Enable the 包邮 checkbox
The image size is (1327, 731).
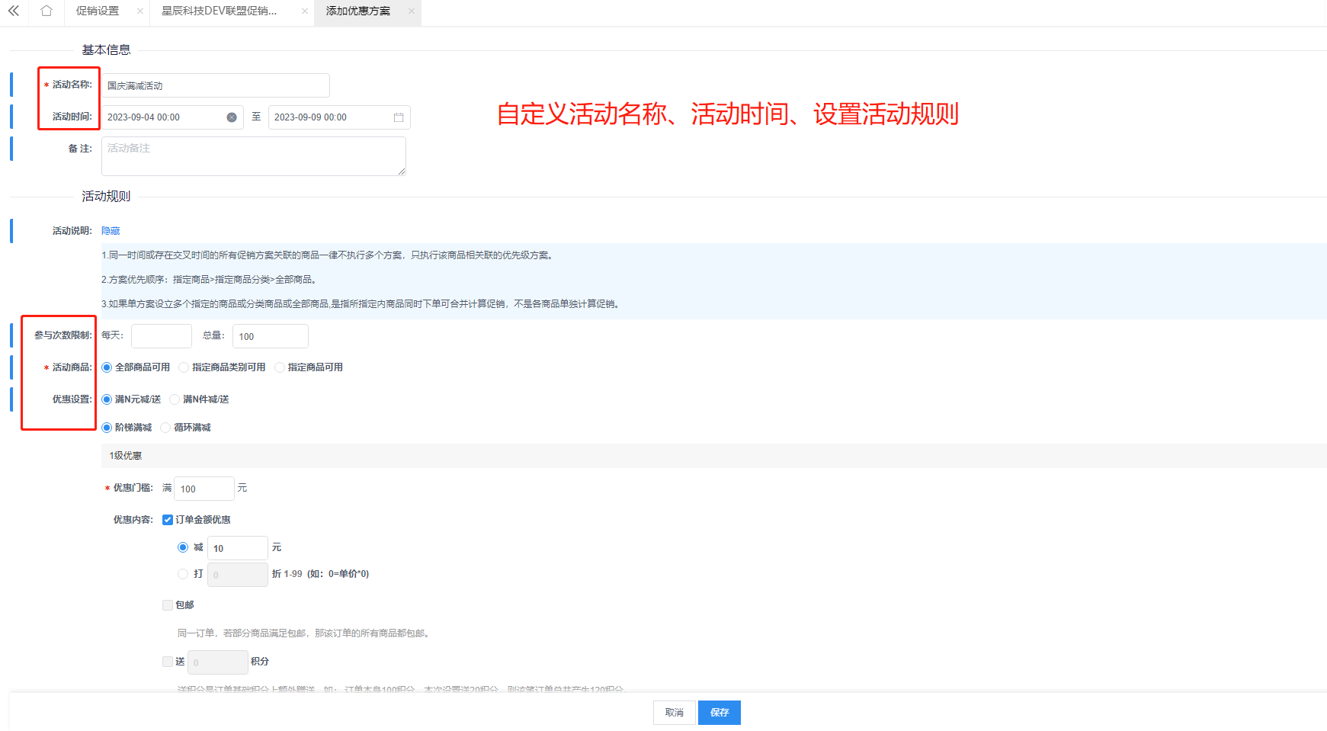pyautogui.click(x=168, y=605)
